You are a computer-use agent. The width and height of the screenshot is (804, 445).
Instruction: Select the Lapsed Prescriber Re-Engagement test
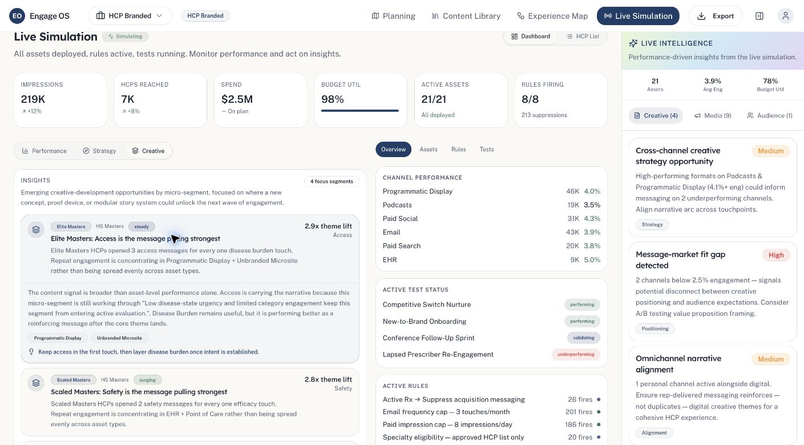(491, 354)
